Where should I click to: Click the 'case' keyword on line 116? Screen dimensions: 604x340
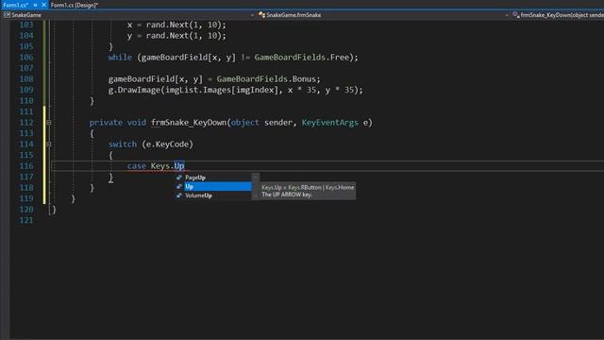(x=137, y=166)
